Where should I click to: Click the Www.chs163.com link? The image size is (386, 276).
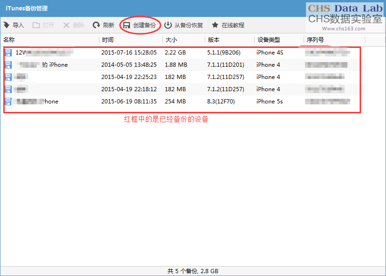(344, 29)
